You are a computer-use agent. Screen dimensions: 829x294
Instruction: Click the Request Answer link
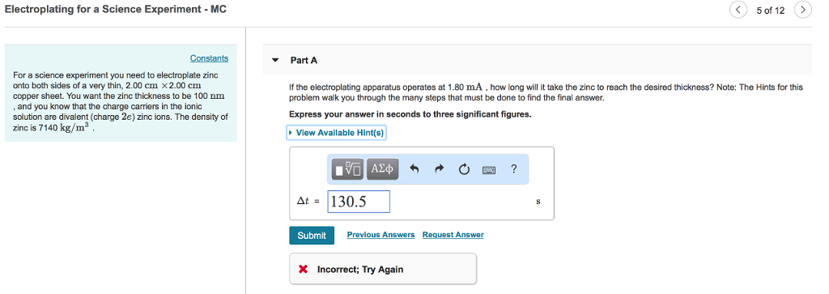(453, 235)
